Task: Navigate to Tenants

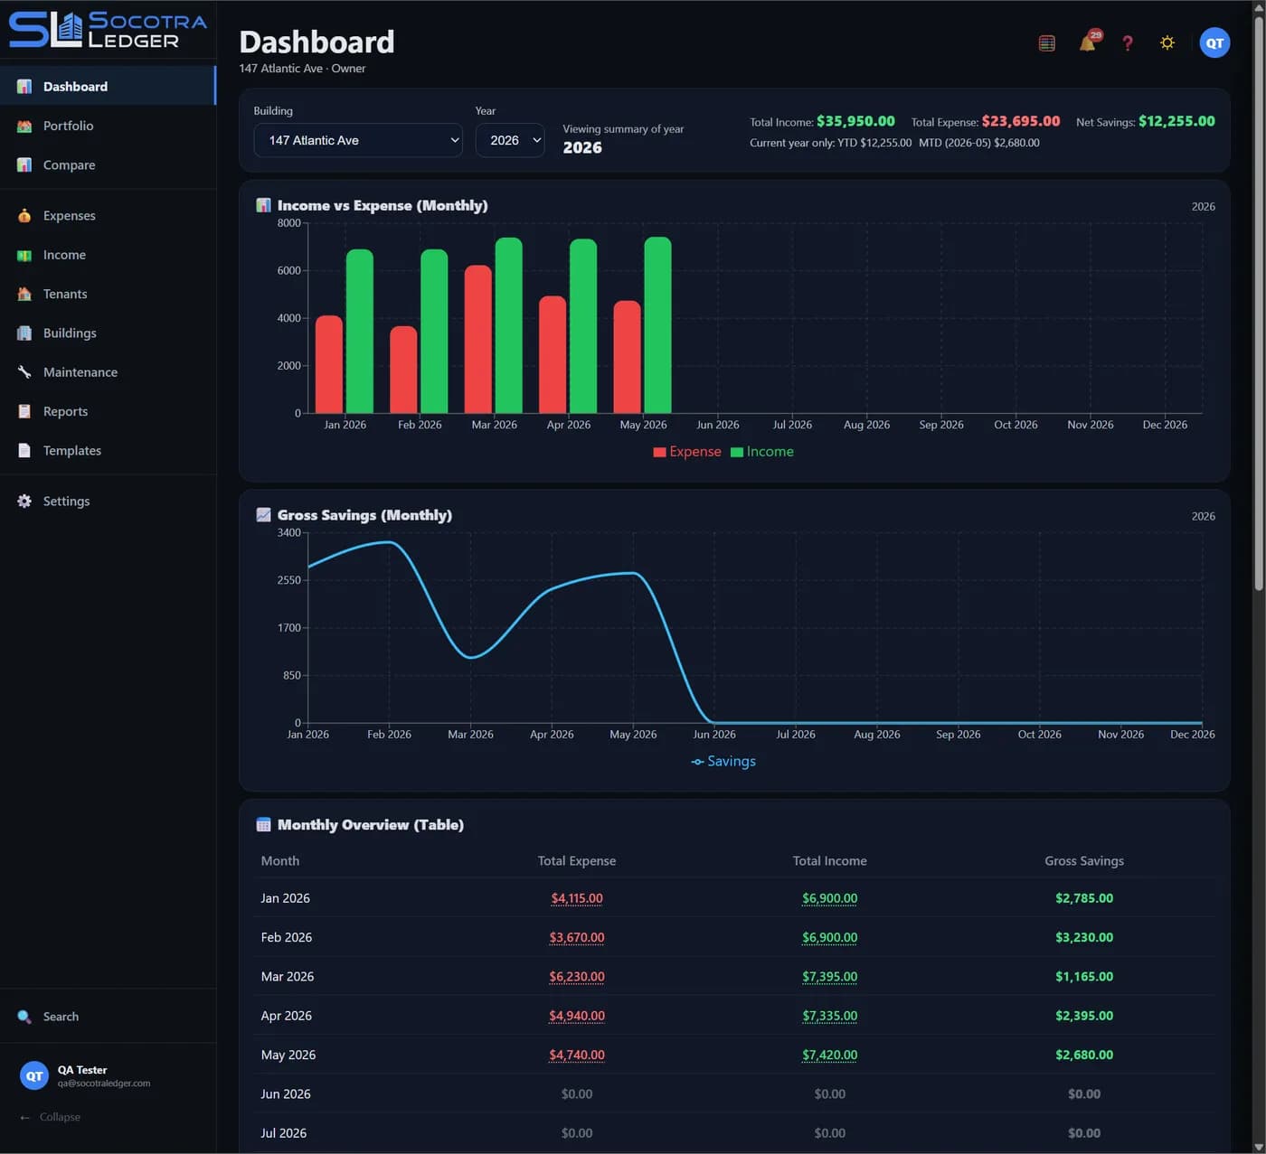Action: [x=108, y=294]
